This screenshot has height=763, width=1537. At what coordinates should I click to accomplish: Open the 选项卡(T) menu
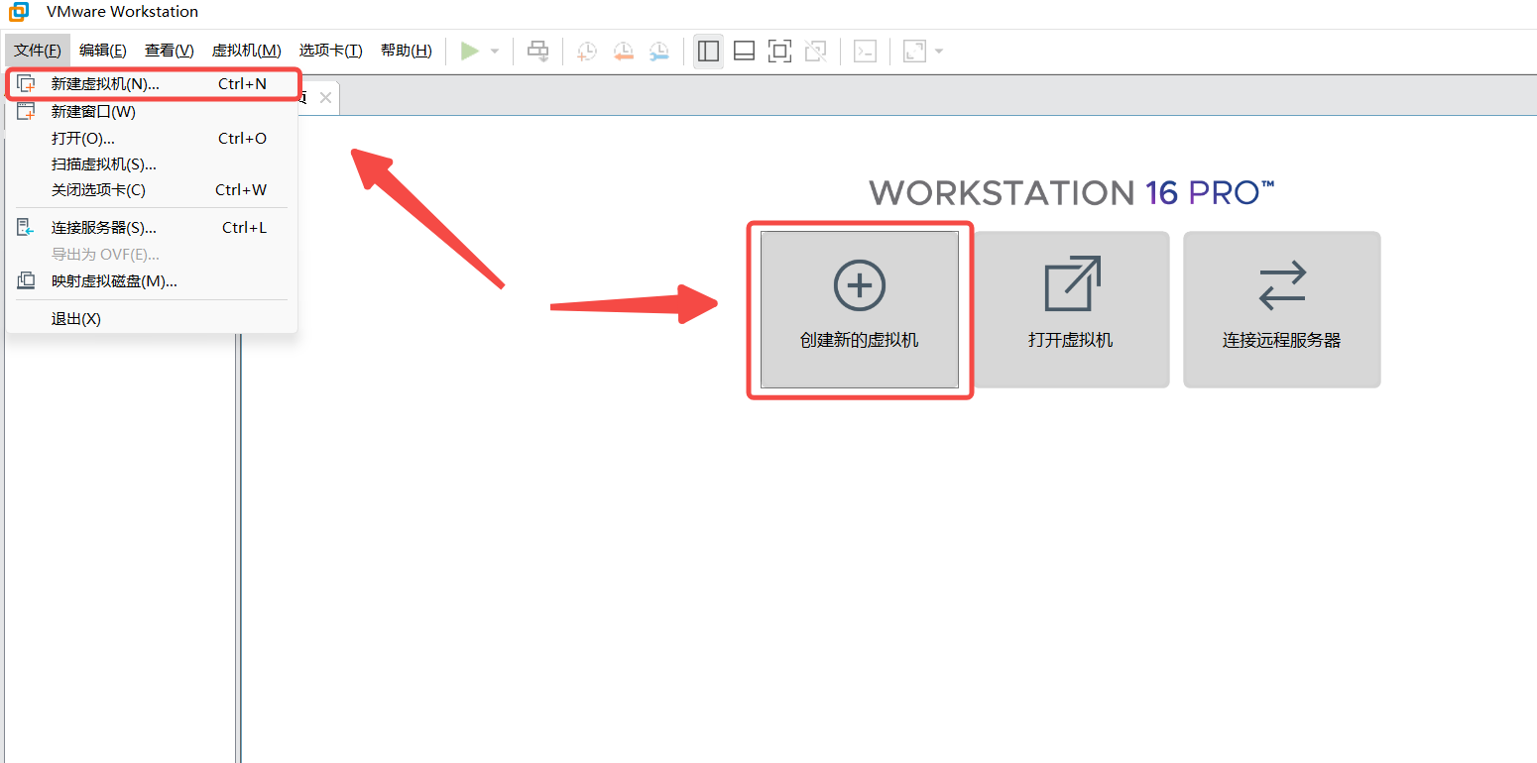coord(331,51)
